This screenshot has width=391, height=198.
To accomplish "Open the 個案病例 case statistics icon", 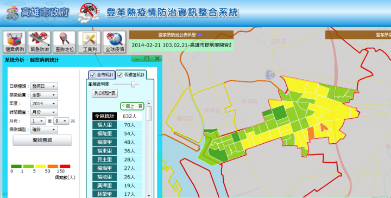I will 15,42.
